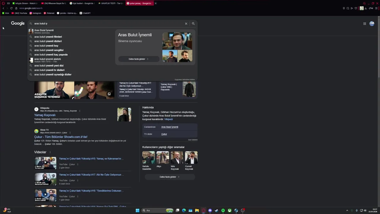Open the Yamaç Koçovalı Wikipedia link
This screenshot has height=214, width=380.
tap(45, 115)
